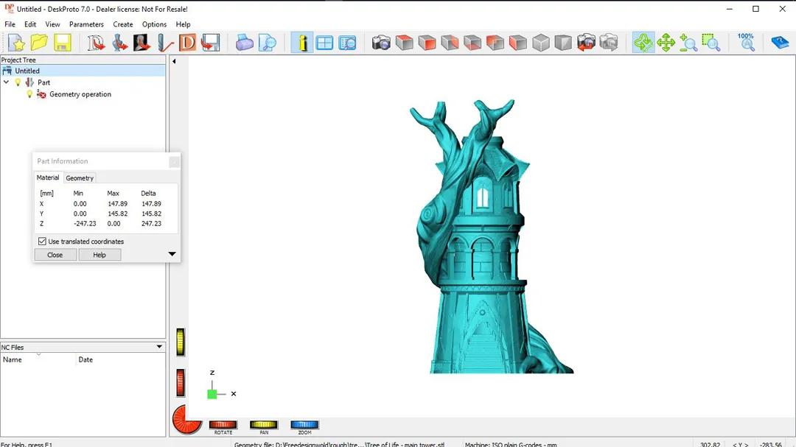Click the X Delta value 147.89
Screen dimensions: 796x447
click(x=151, y=204)
